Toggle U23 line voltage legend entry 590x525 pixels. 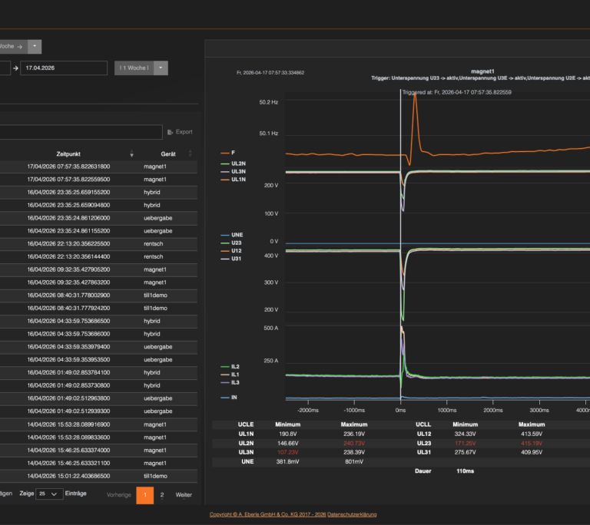point(230,243)
